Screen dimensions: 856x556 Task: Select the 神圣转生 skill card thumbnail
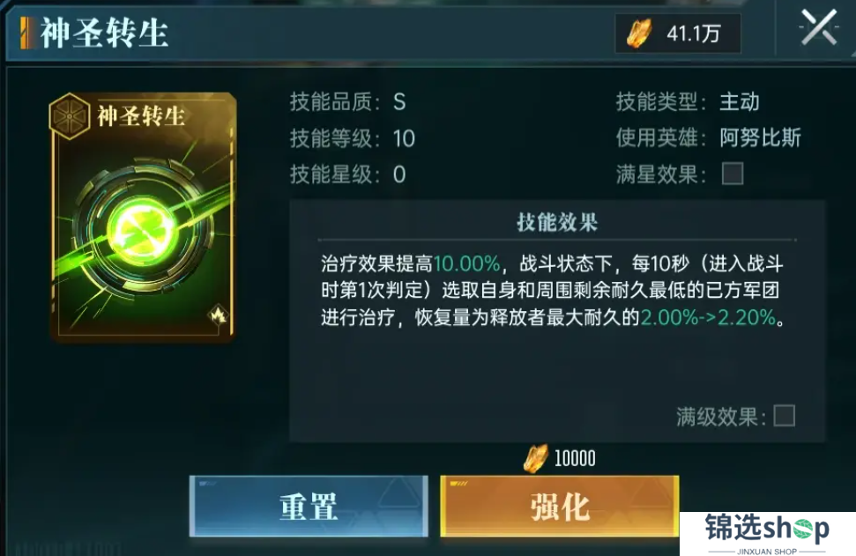143,217
